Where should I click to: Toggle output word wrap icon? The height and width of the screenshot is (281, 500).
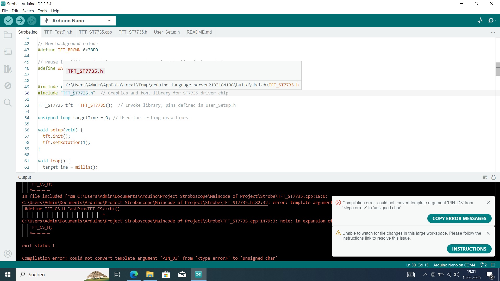(x=485, y=177)
